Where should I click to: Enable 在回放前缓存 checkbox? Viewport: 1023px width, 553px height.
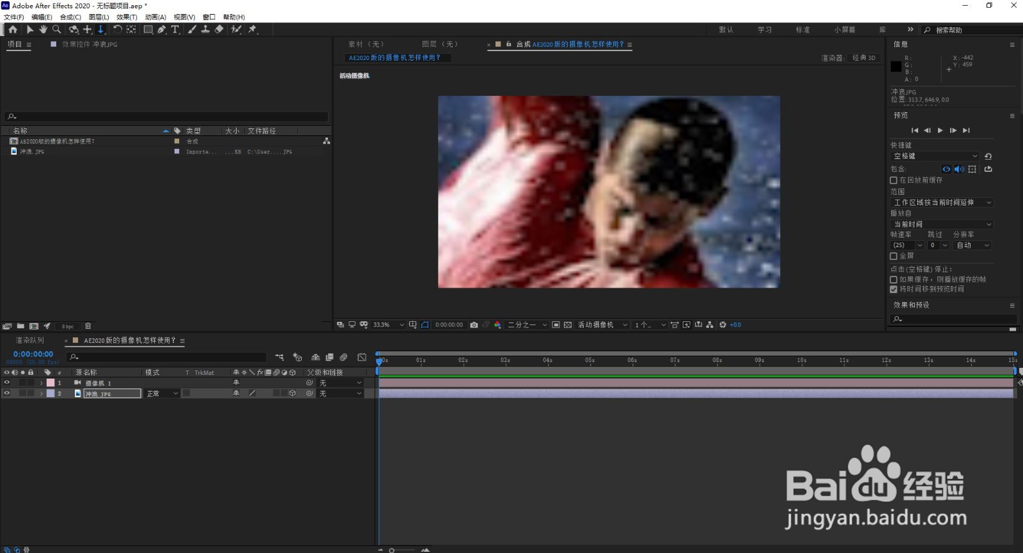tap(894, 181)
